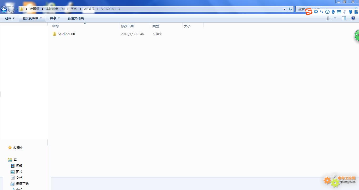
Task: Select 收藏夹 in the navigation pane
Action: (x=18, y=148)
